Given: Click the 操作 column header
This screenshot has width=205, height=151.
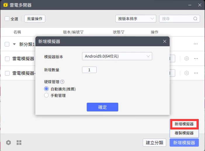Looking at the screenshot, I should (154, 32).
